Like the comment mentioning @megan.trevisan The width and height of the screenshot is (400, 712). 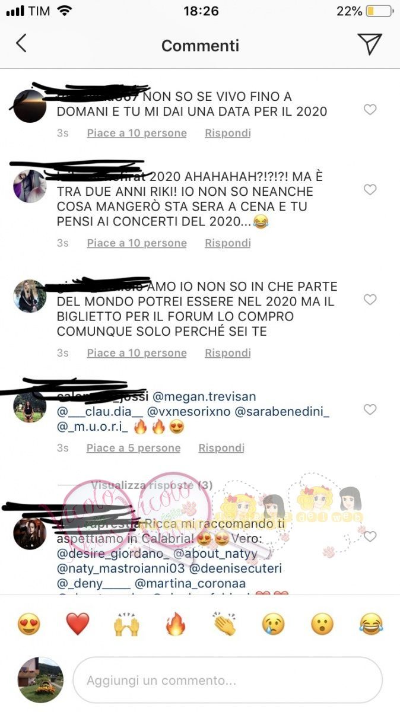(x=370, y=409)
